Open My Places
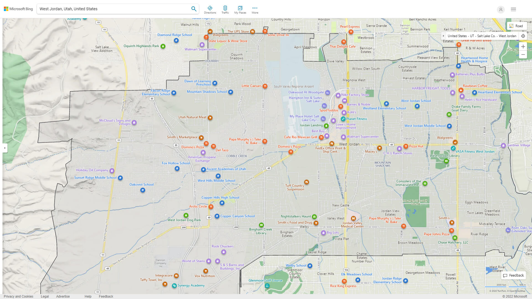The image size is (532, 299). click(240, 9)
